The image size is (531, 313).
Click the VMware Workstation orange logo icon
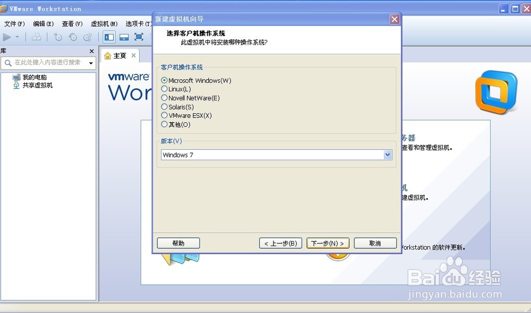click(x=496, y=92)
